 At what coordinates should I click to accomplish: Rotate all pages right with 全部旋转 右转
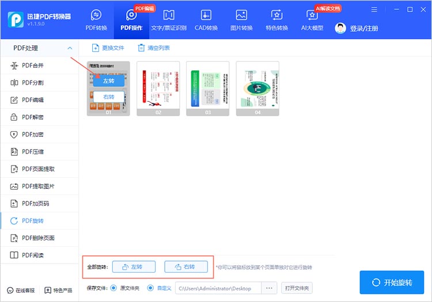(186, 267)
